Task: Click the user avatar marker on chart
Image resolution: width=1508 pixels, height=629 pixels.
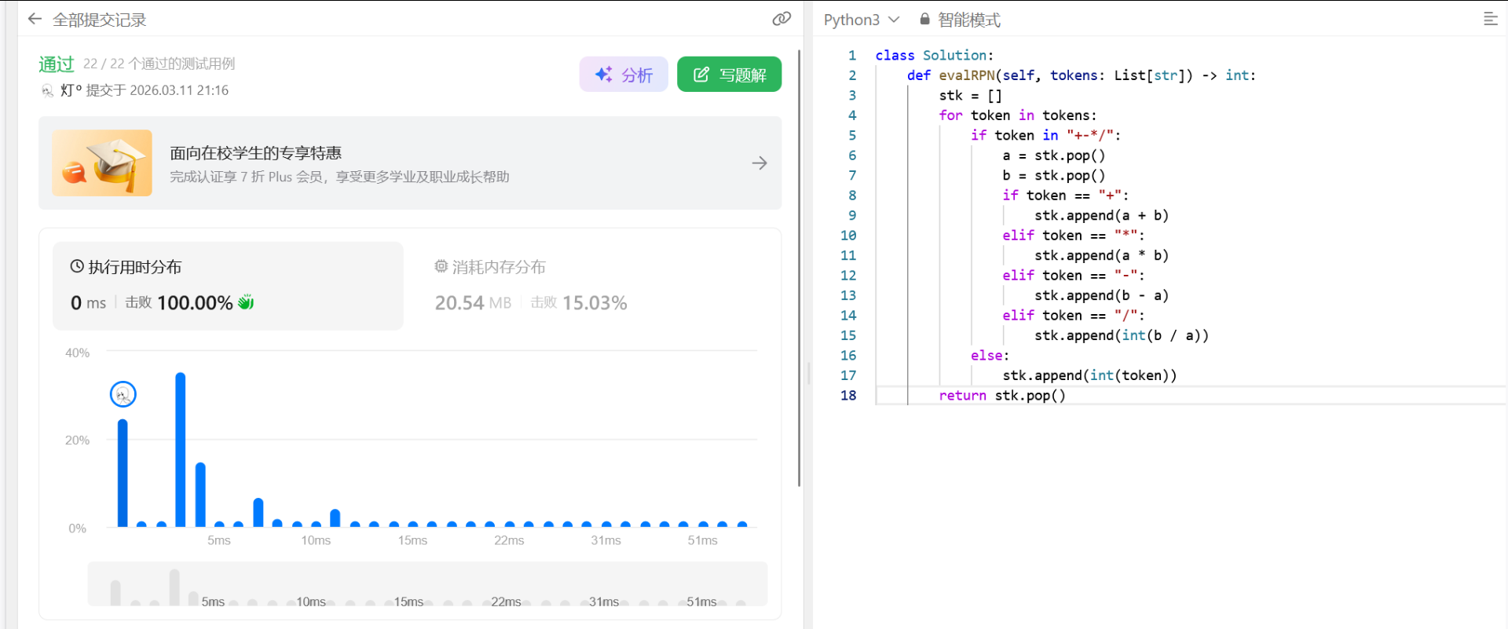Action: 123,394
